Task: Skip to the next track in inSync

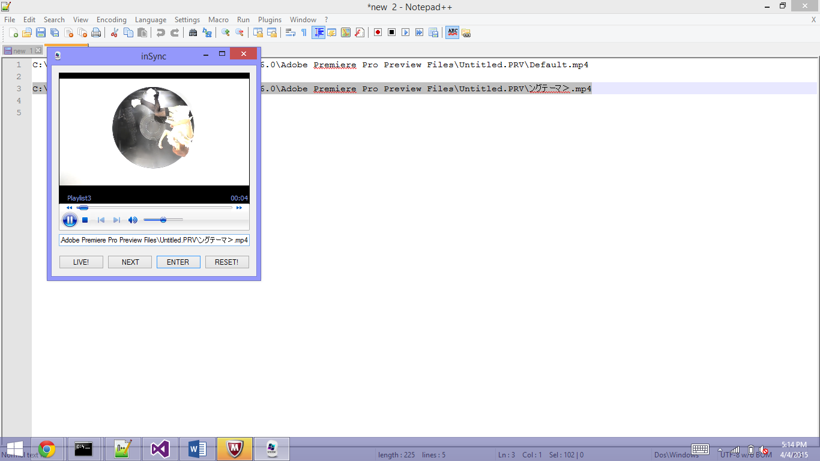Action: pos(116,220)
